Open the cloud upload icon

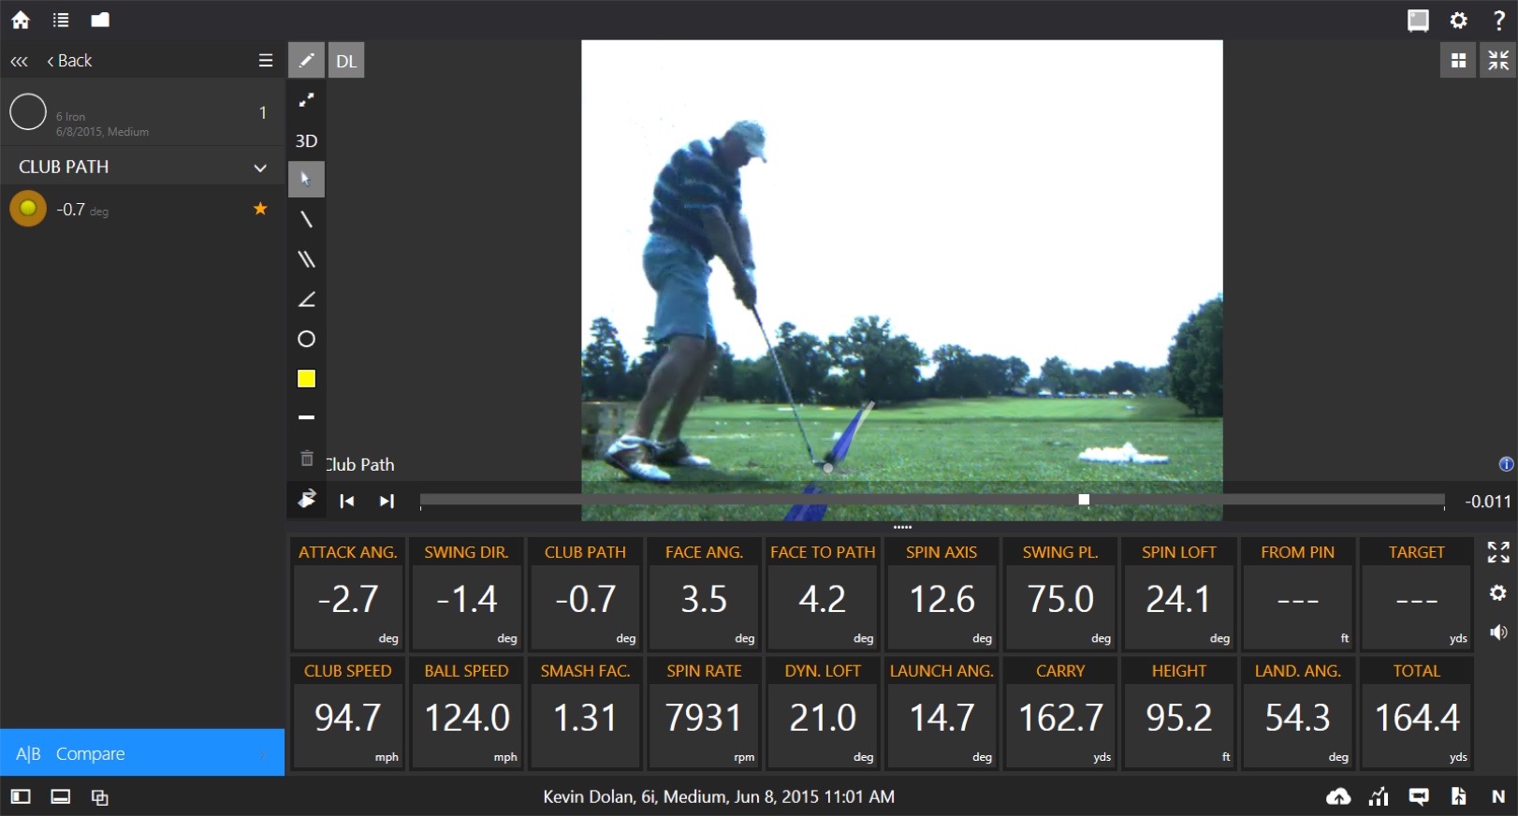tap(1338, 797)
